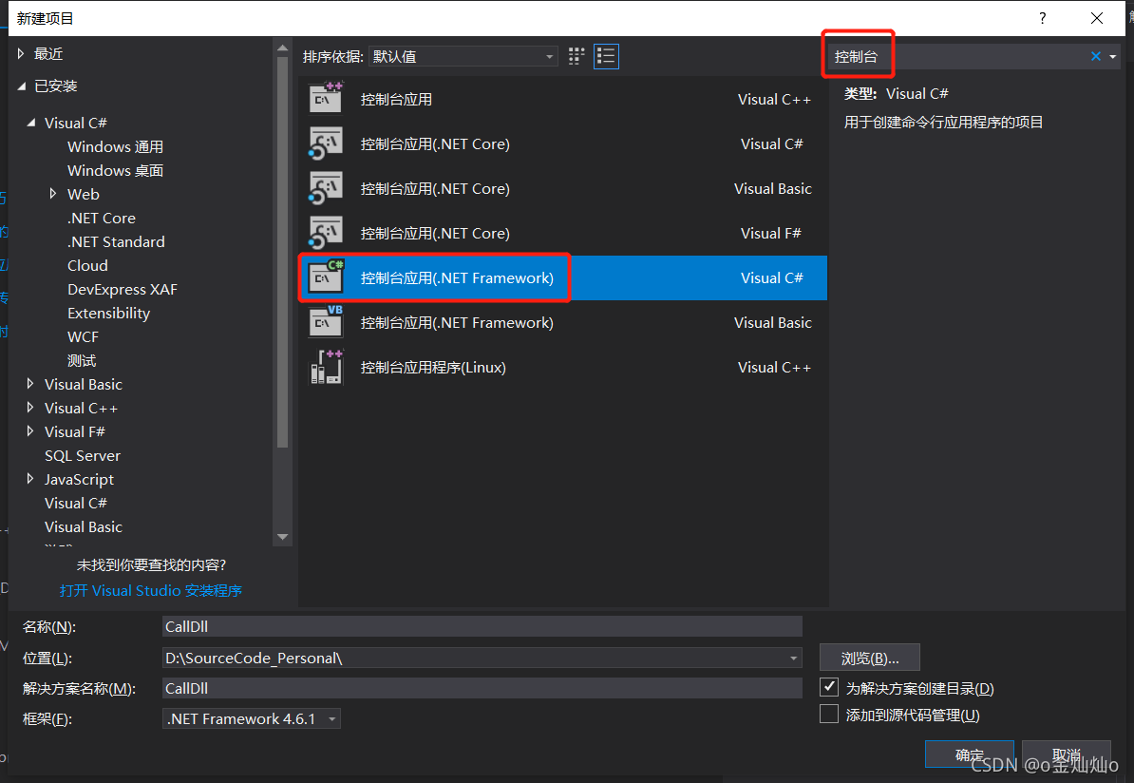Close the 新建项目 dialog

click(x=1096, y=18)
